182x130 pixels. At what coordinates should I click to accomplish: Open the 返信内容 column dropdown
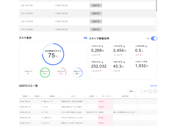136,96
